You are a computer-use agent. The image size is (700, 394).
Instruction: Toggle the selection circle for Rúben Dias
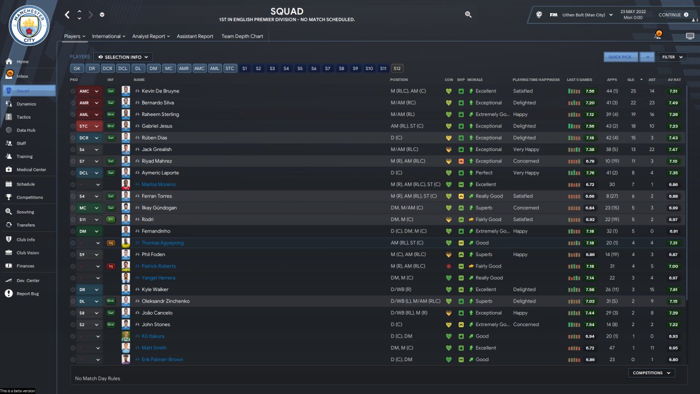pyautogui.click(x=73, y=138)
